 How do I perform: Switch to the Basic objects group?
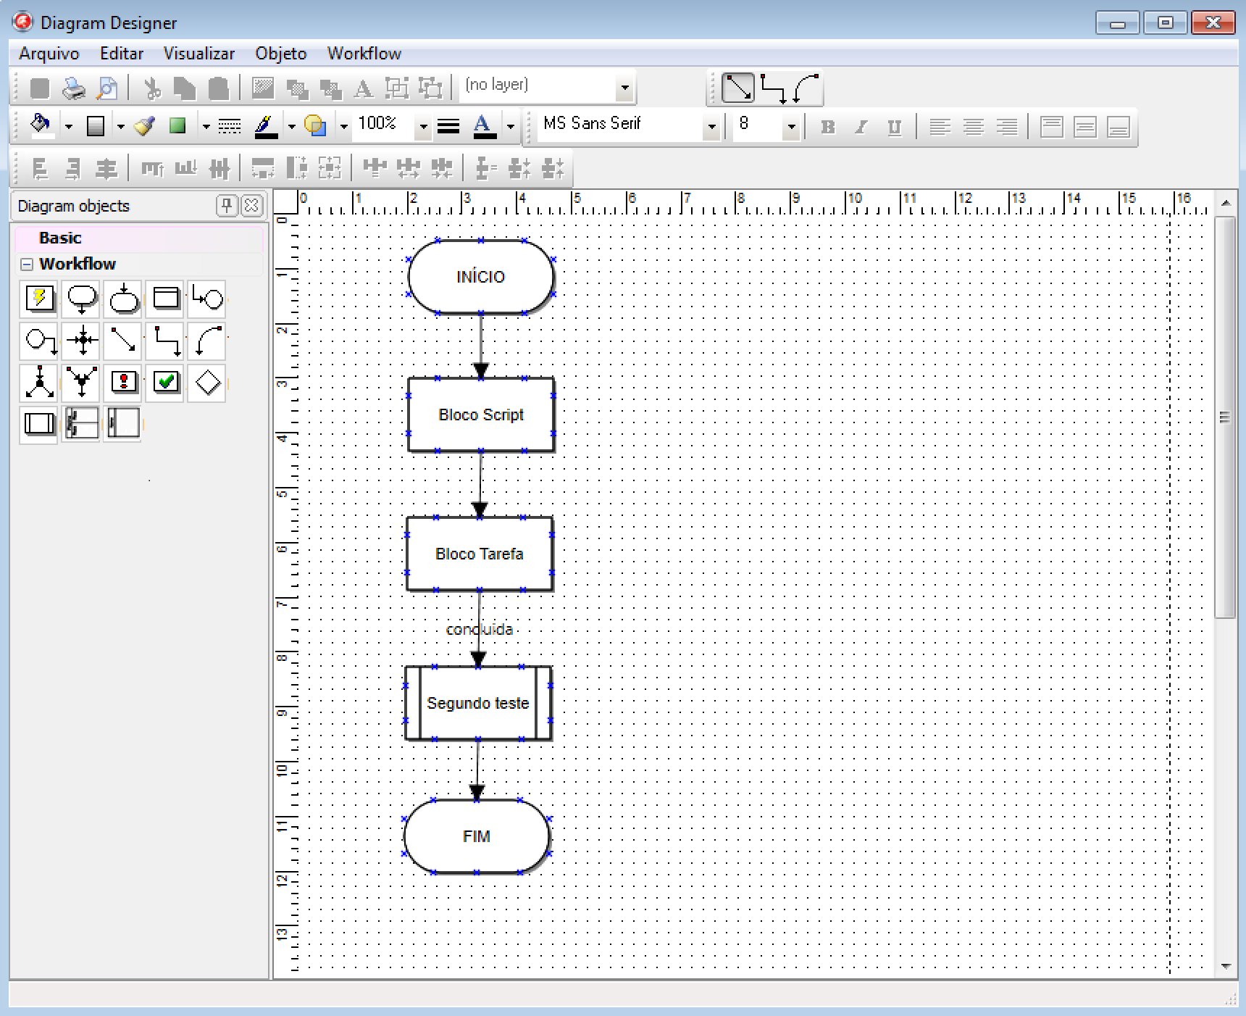(x=60, y=238)
